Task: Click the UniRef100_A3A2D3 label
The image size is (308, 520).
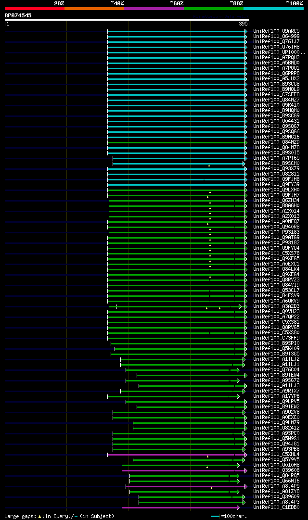Action: click(276, 306)
